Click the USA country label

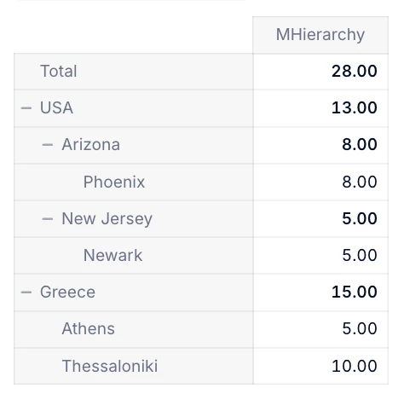pyautogui.click(x=56, y=108)
